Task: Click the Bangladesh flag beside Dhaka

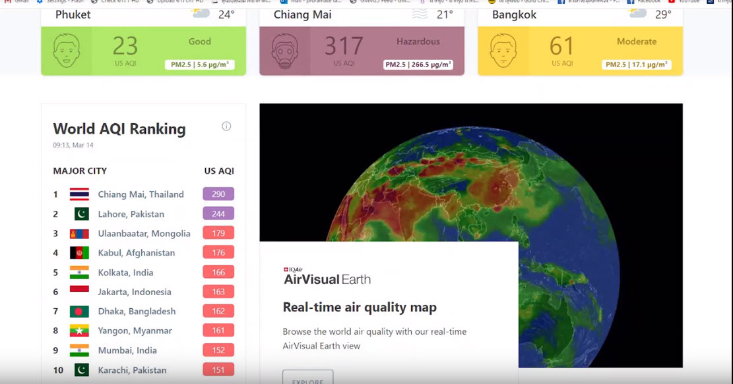Action: (x=79, y=311)
